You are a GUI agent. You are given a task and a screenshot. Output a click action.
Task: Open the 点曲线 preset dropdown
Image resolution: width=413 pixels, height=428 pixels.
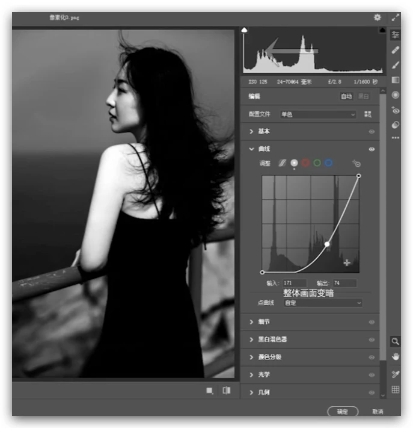point(323,303)
